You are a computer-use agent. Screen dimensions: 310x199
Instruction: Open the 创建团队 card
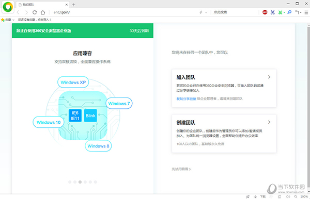point(224,134)
